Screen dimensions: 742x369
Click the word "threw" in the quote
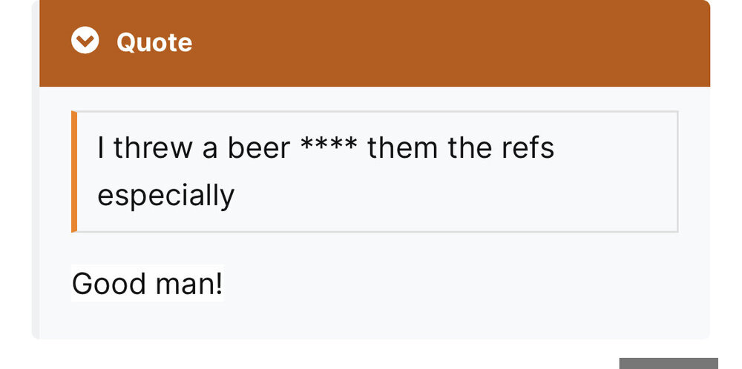tap(152, 148)
